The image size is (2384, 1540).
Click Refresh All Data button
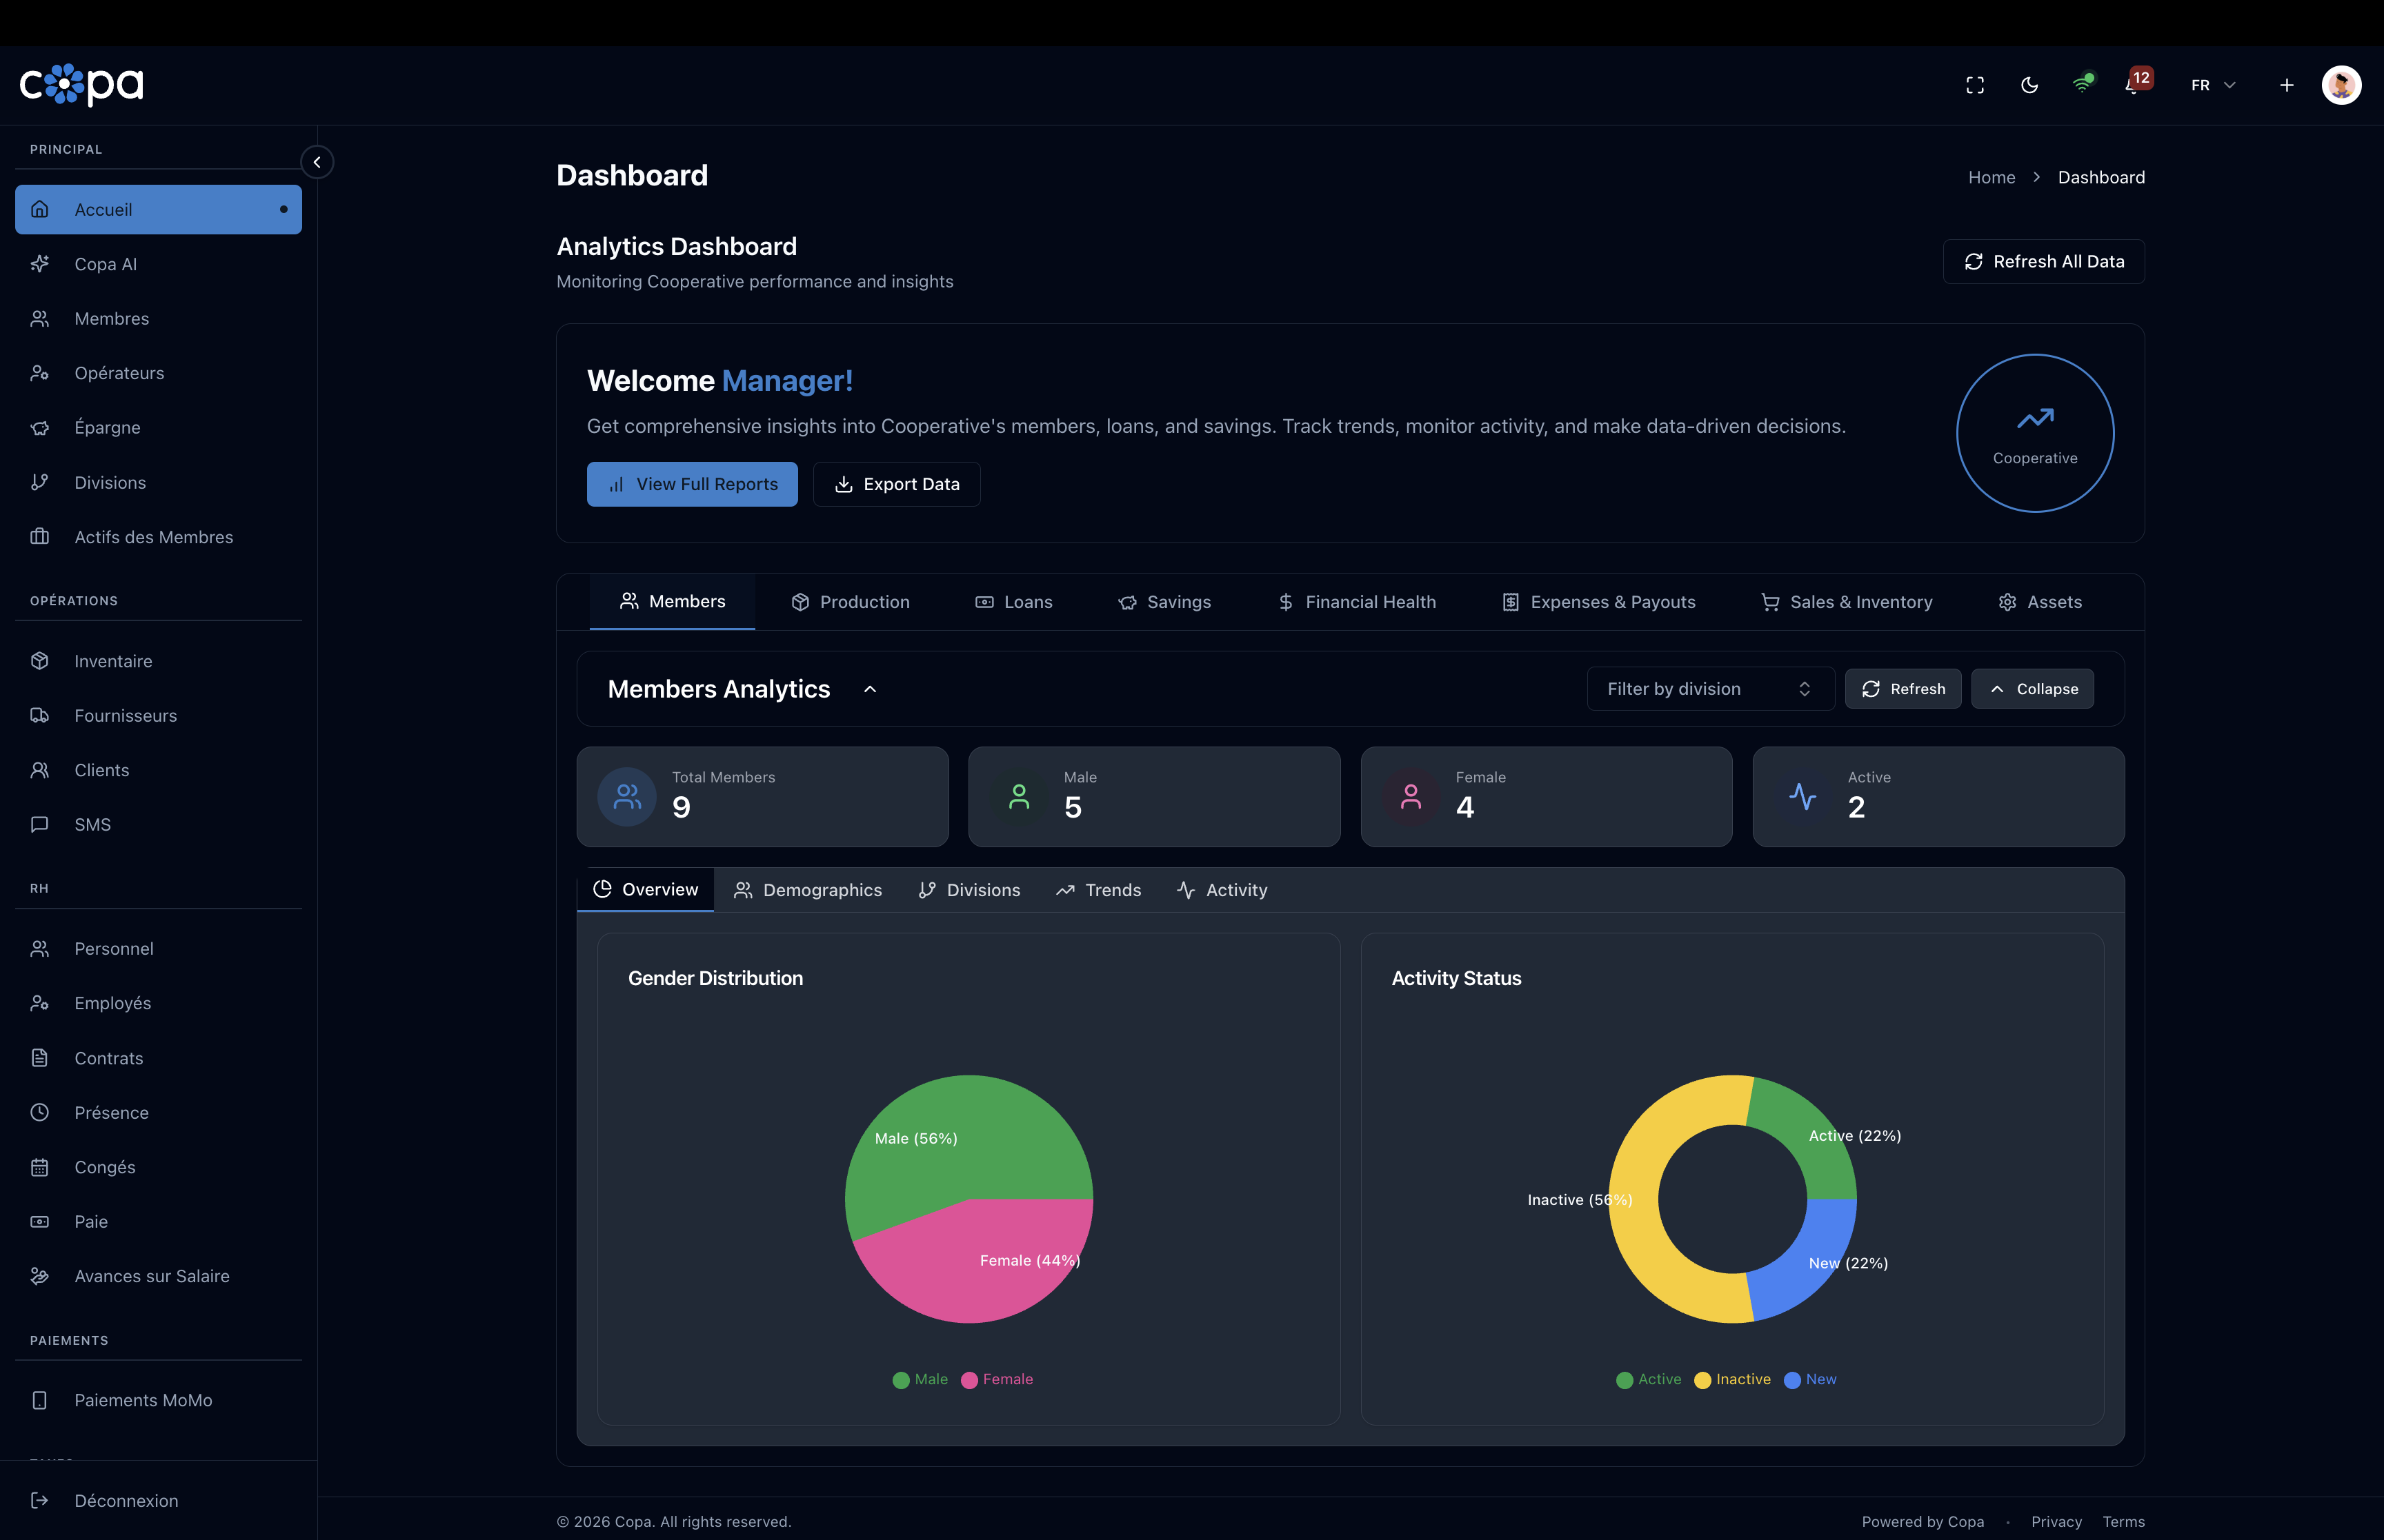click(x=2043, y=261)
